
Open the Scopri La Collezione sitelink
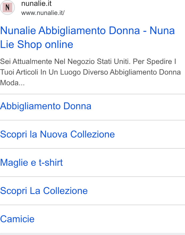pyautogui.click(x=44, y=191)
